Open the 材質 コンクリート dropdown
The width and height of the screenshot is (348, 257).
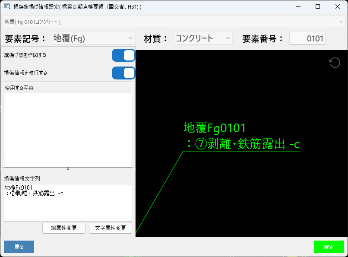coord(203,38)
